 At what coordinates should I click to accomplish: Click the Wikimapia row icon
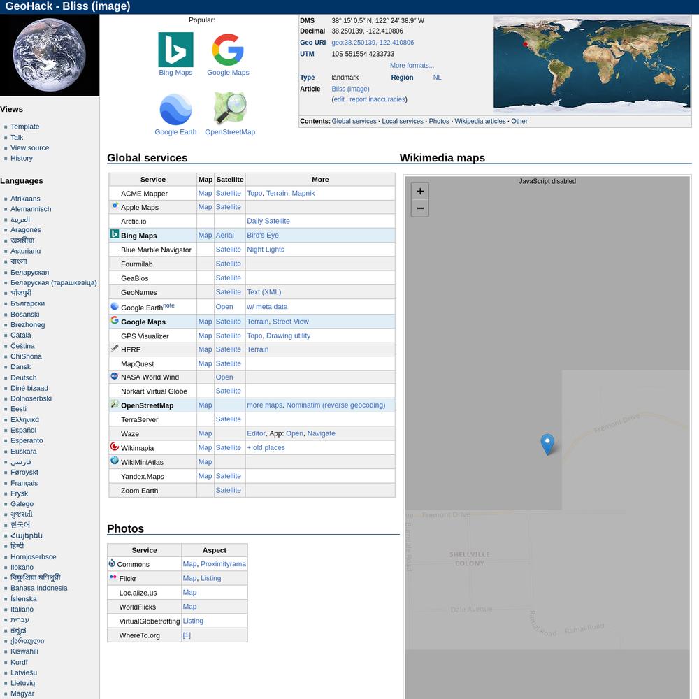point(115,446)
